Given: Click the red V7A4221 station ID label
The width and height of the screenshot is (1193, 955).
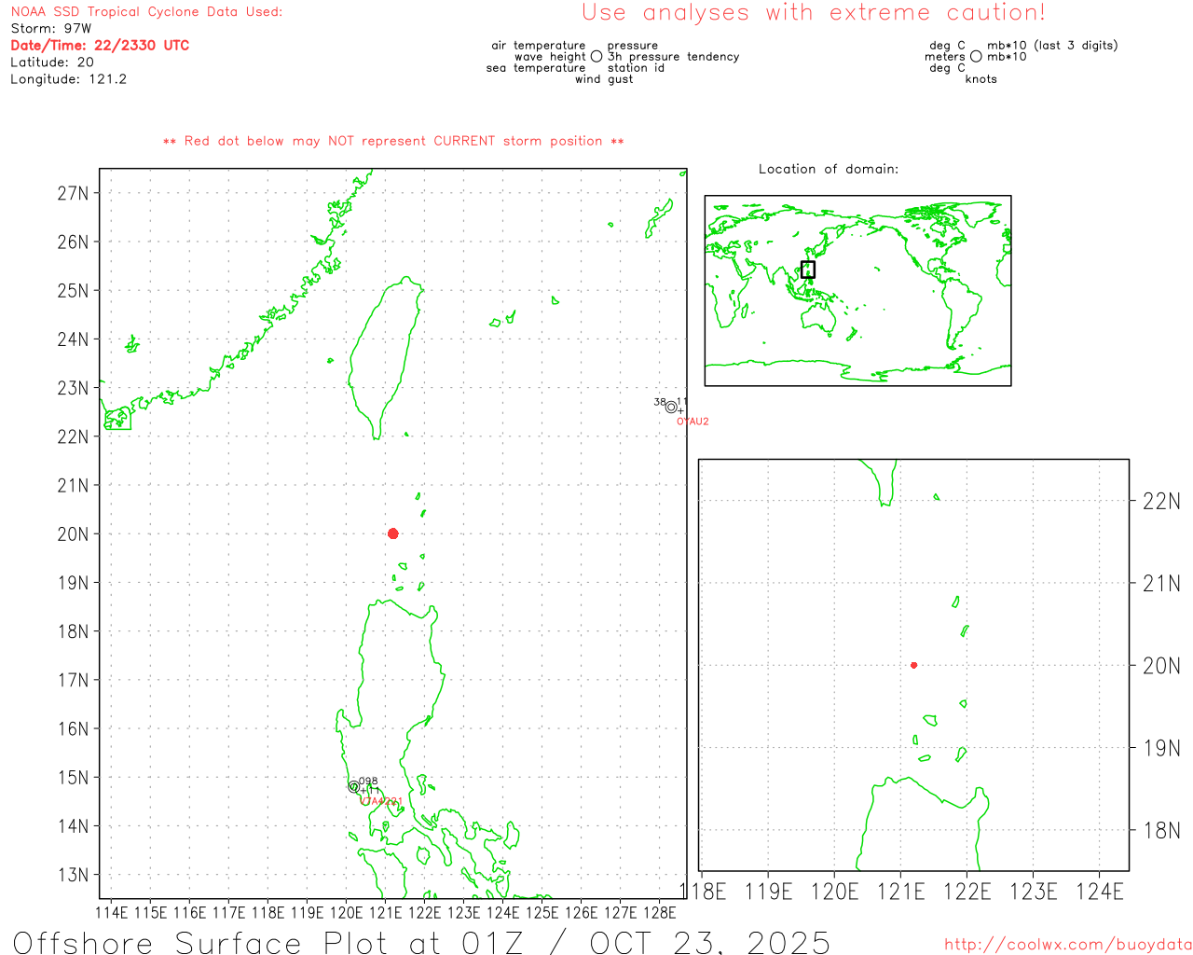Looking at the screenshot, I should click(x=381, y=801).
